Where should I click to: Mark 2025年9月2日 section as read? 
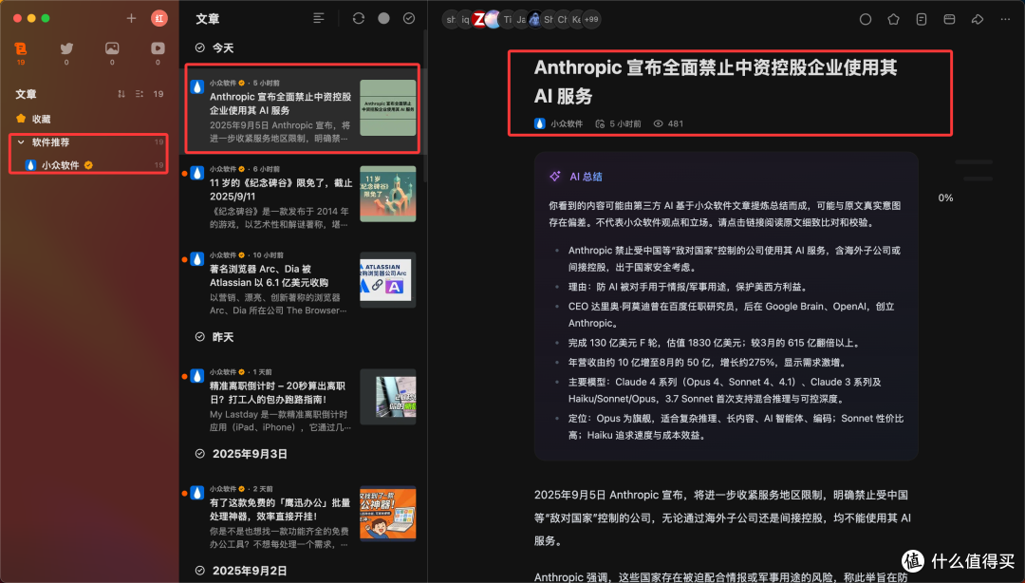[x=200, y=571]
